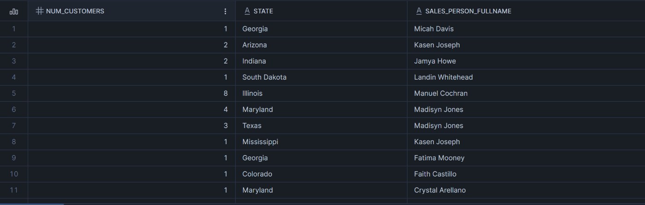This screenshot has width=645, height=205.
Task: Select the Colorado state cell
Action: pos(257,174)
